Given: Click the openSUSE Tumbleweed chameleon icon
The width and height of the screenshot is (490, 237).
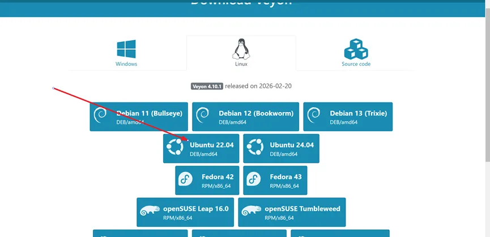Looking at the screenshot, I should [x=252, y=210].
